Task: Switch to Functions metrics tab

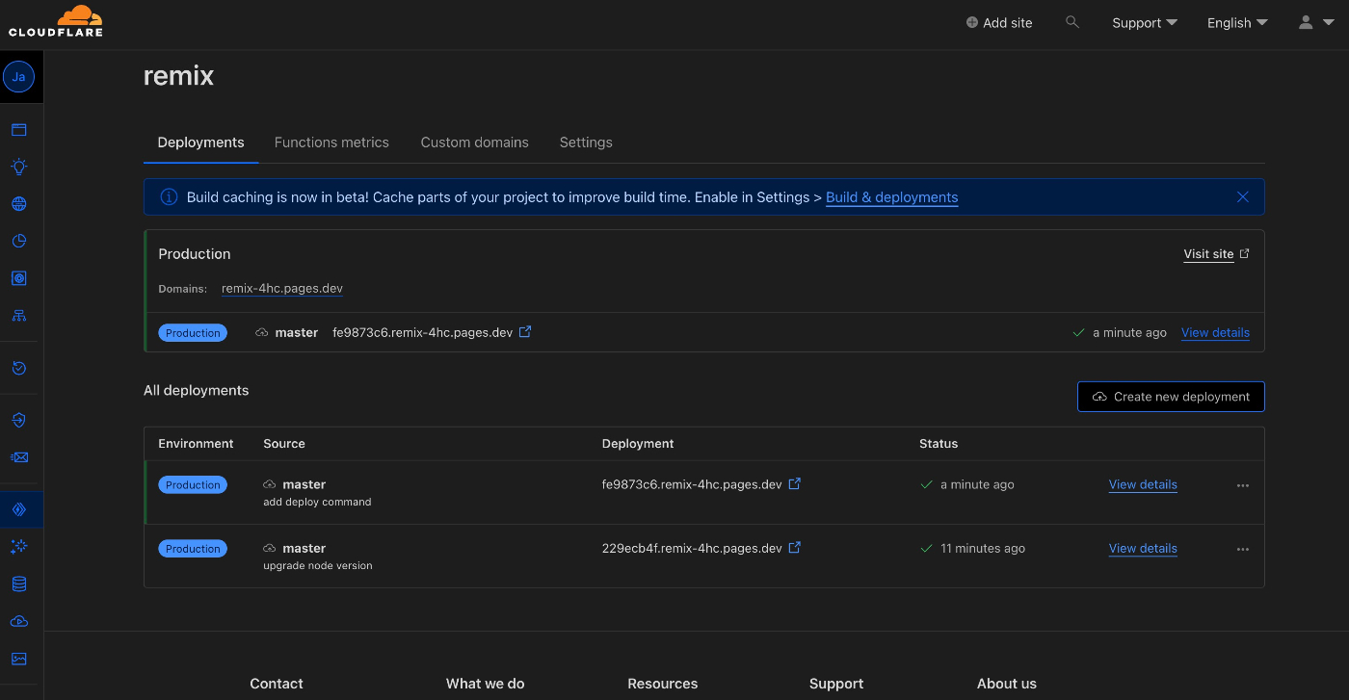Action: coord(331,143)
